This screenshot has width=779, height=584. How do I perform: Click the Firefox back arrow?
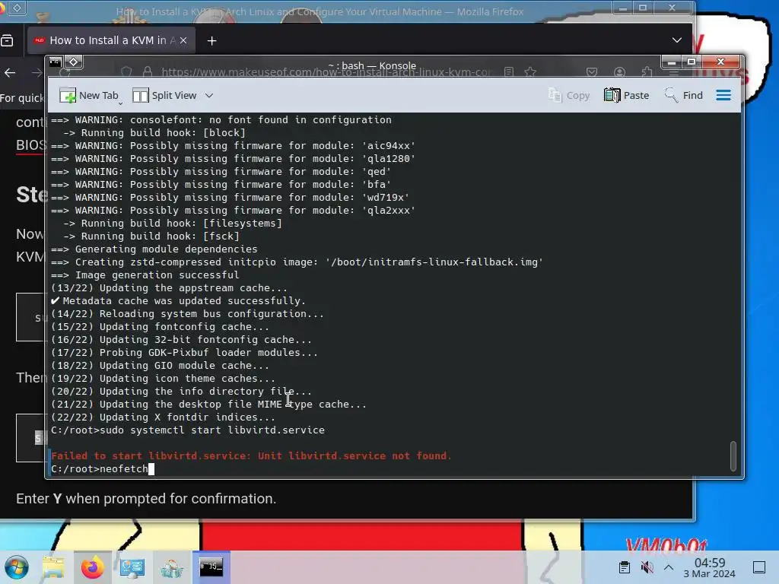tap(10, 73)
